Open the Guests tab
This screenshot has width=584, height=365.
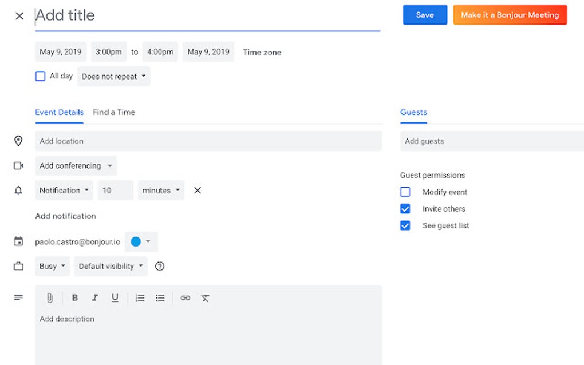413,112
